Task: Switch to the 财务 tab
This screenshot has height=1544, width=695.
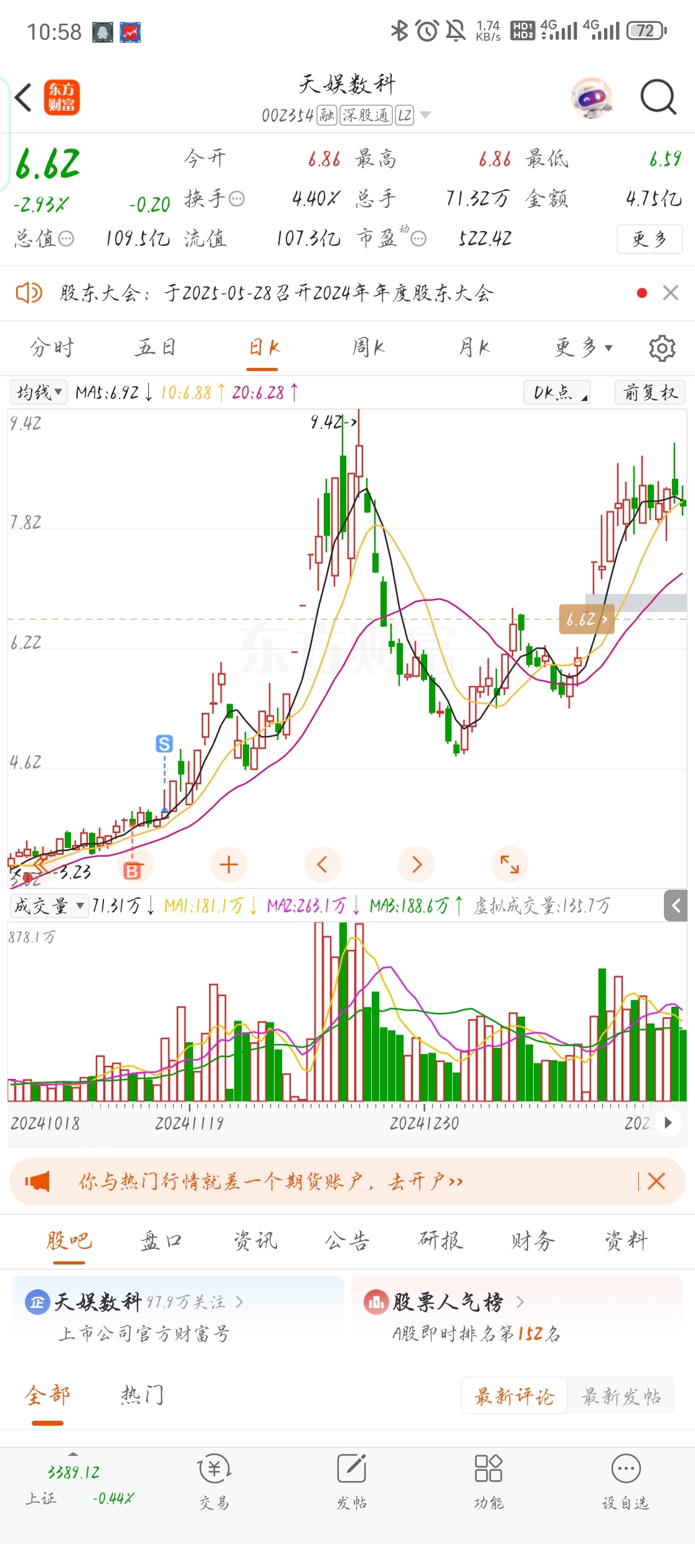Action: tap(533, 1241)
